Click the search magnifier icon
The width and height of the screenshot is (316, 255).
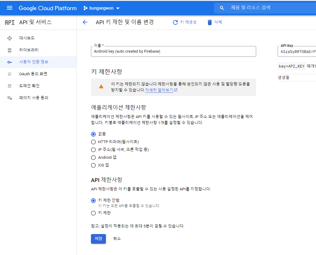pos(222,8)
